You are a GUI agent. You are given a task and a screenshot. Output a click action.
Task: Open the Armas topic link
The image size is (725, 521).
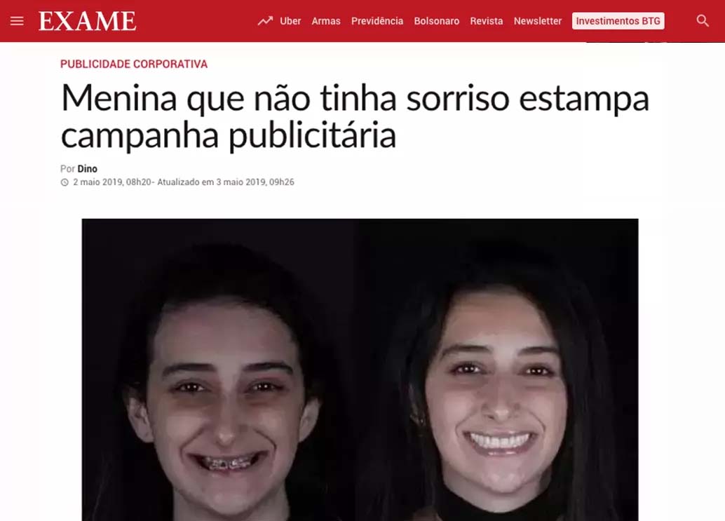(326, 21)
